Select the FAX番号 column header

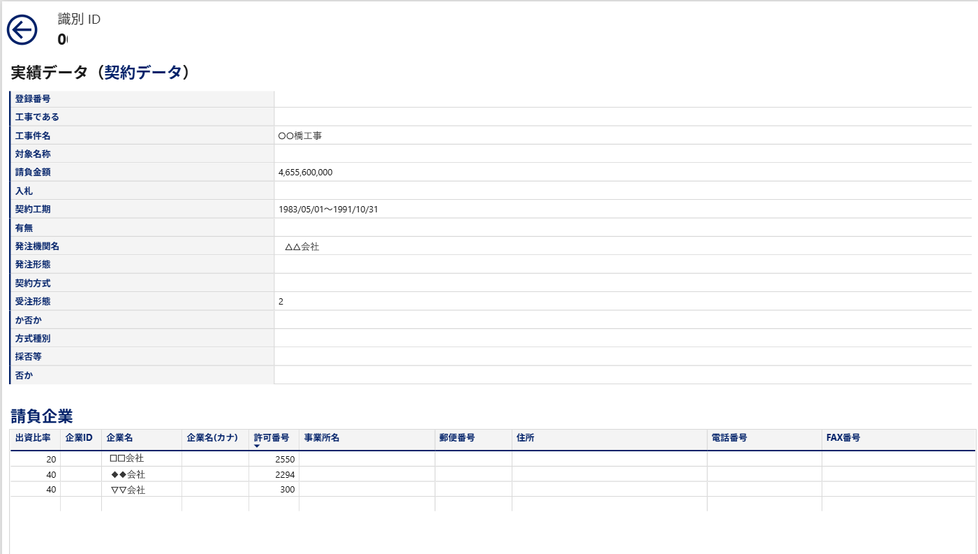843,438
